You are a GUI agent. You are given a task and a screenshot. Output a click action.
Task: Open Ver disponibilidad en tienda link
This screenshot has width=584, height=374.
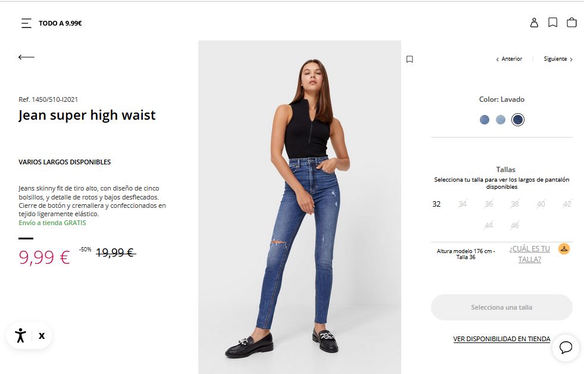point(502,339)
